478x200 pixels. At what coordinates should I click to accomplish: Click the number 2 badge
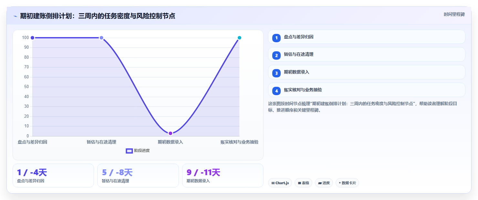(x=276, y=55)
